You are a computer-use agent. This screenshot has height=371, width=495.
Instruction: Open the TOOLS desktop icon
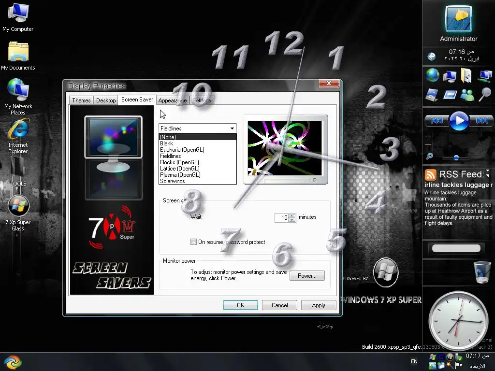pyautogui.click(x=18, y=171)
